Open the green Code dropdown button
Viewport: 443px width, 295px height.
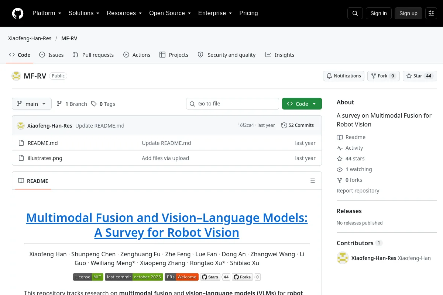point(302,104)
